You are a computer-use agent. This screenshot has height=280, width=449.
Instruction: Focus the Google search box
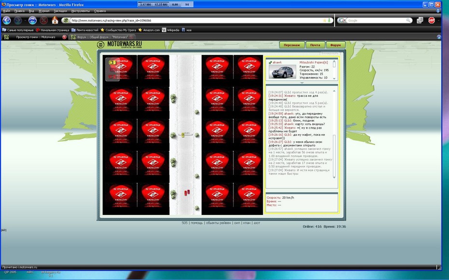coord(376,20)
